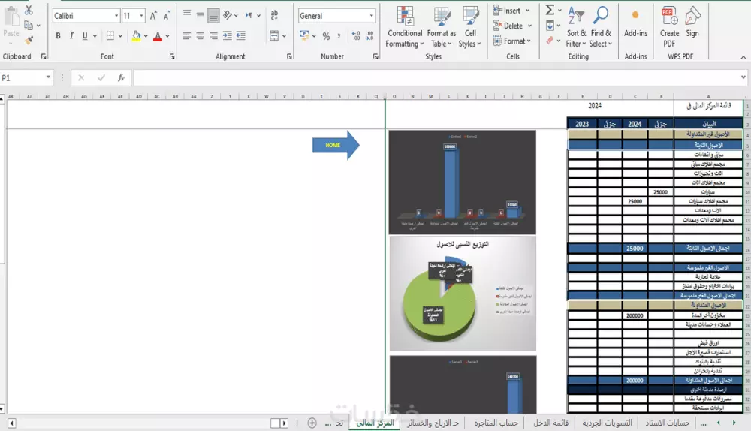The image size is (751, 431).
Task: Open the font size 11 dropdown
Action: pos(141,16)
